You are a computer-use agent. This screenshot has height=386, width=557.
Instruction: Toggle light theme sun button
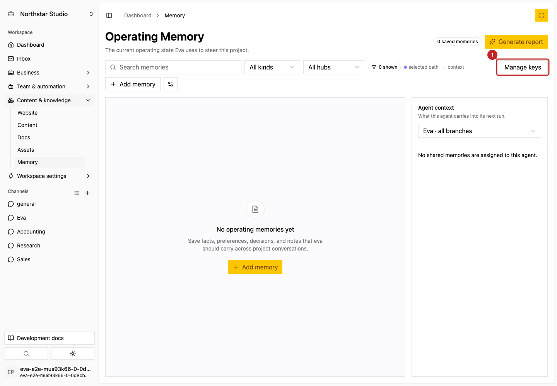73,354
